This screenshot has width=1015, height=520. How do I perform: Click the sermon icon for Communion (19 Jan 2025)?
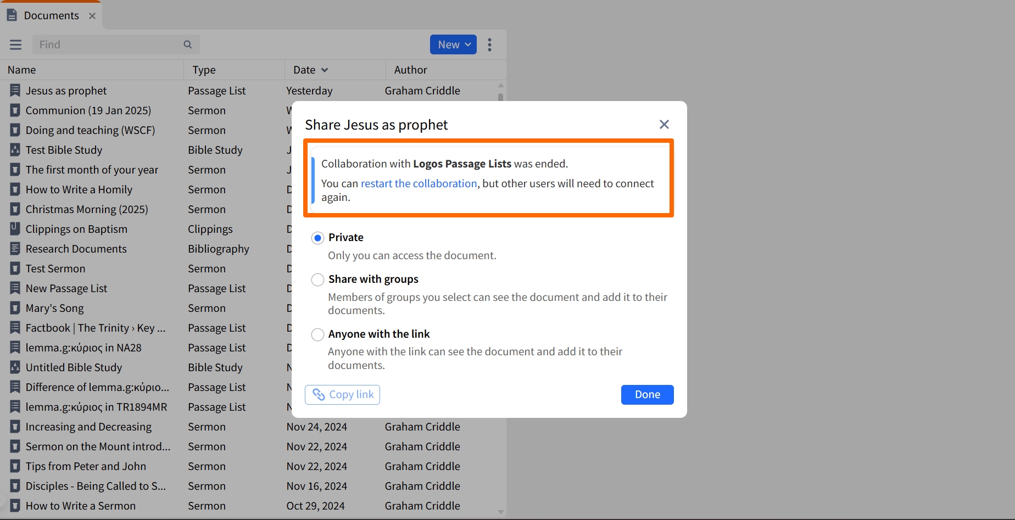15,110
